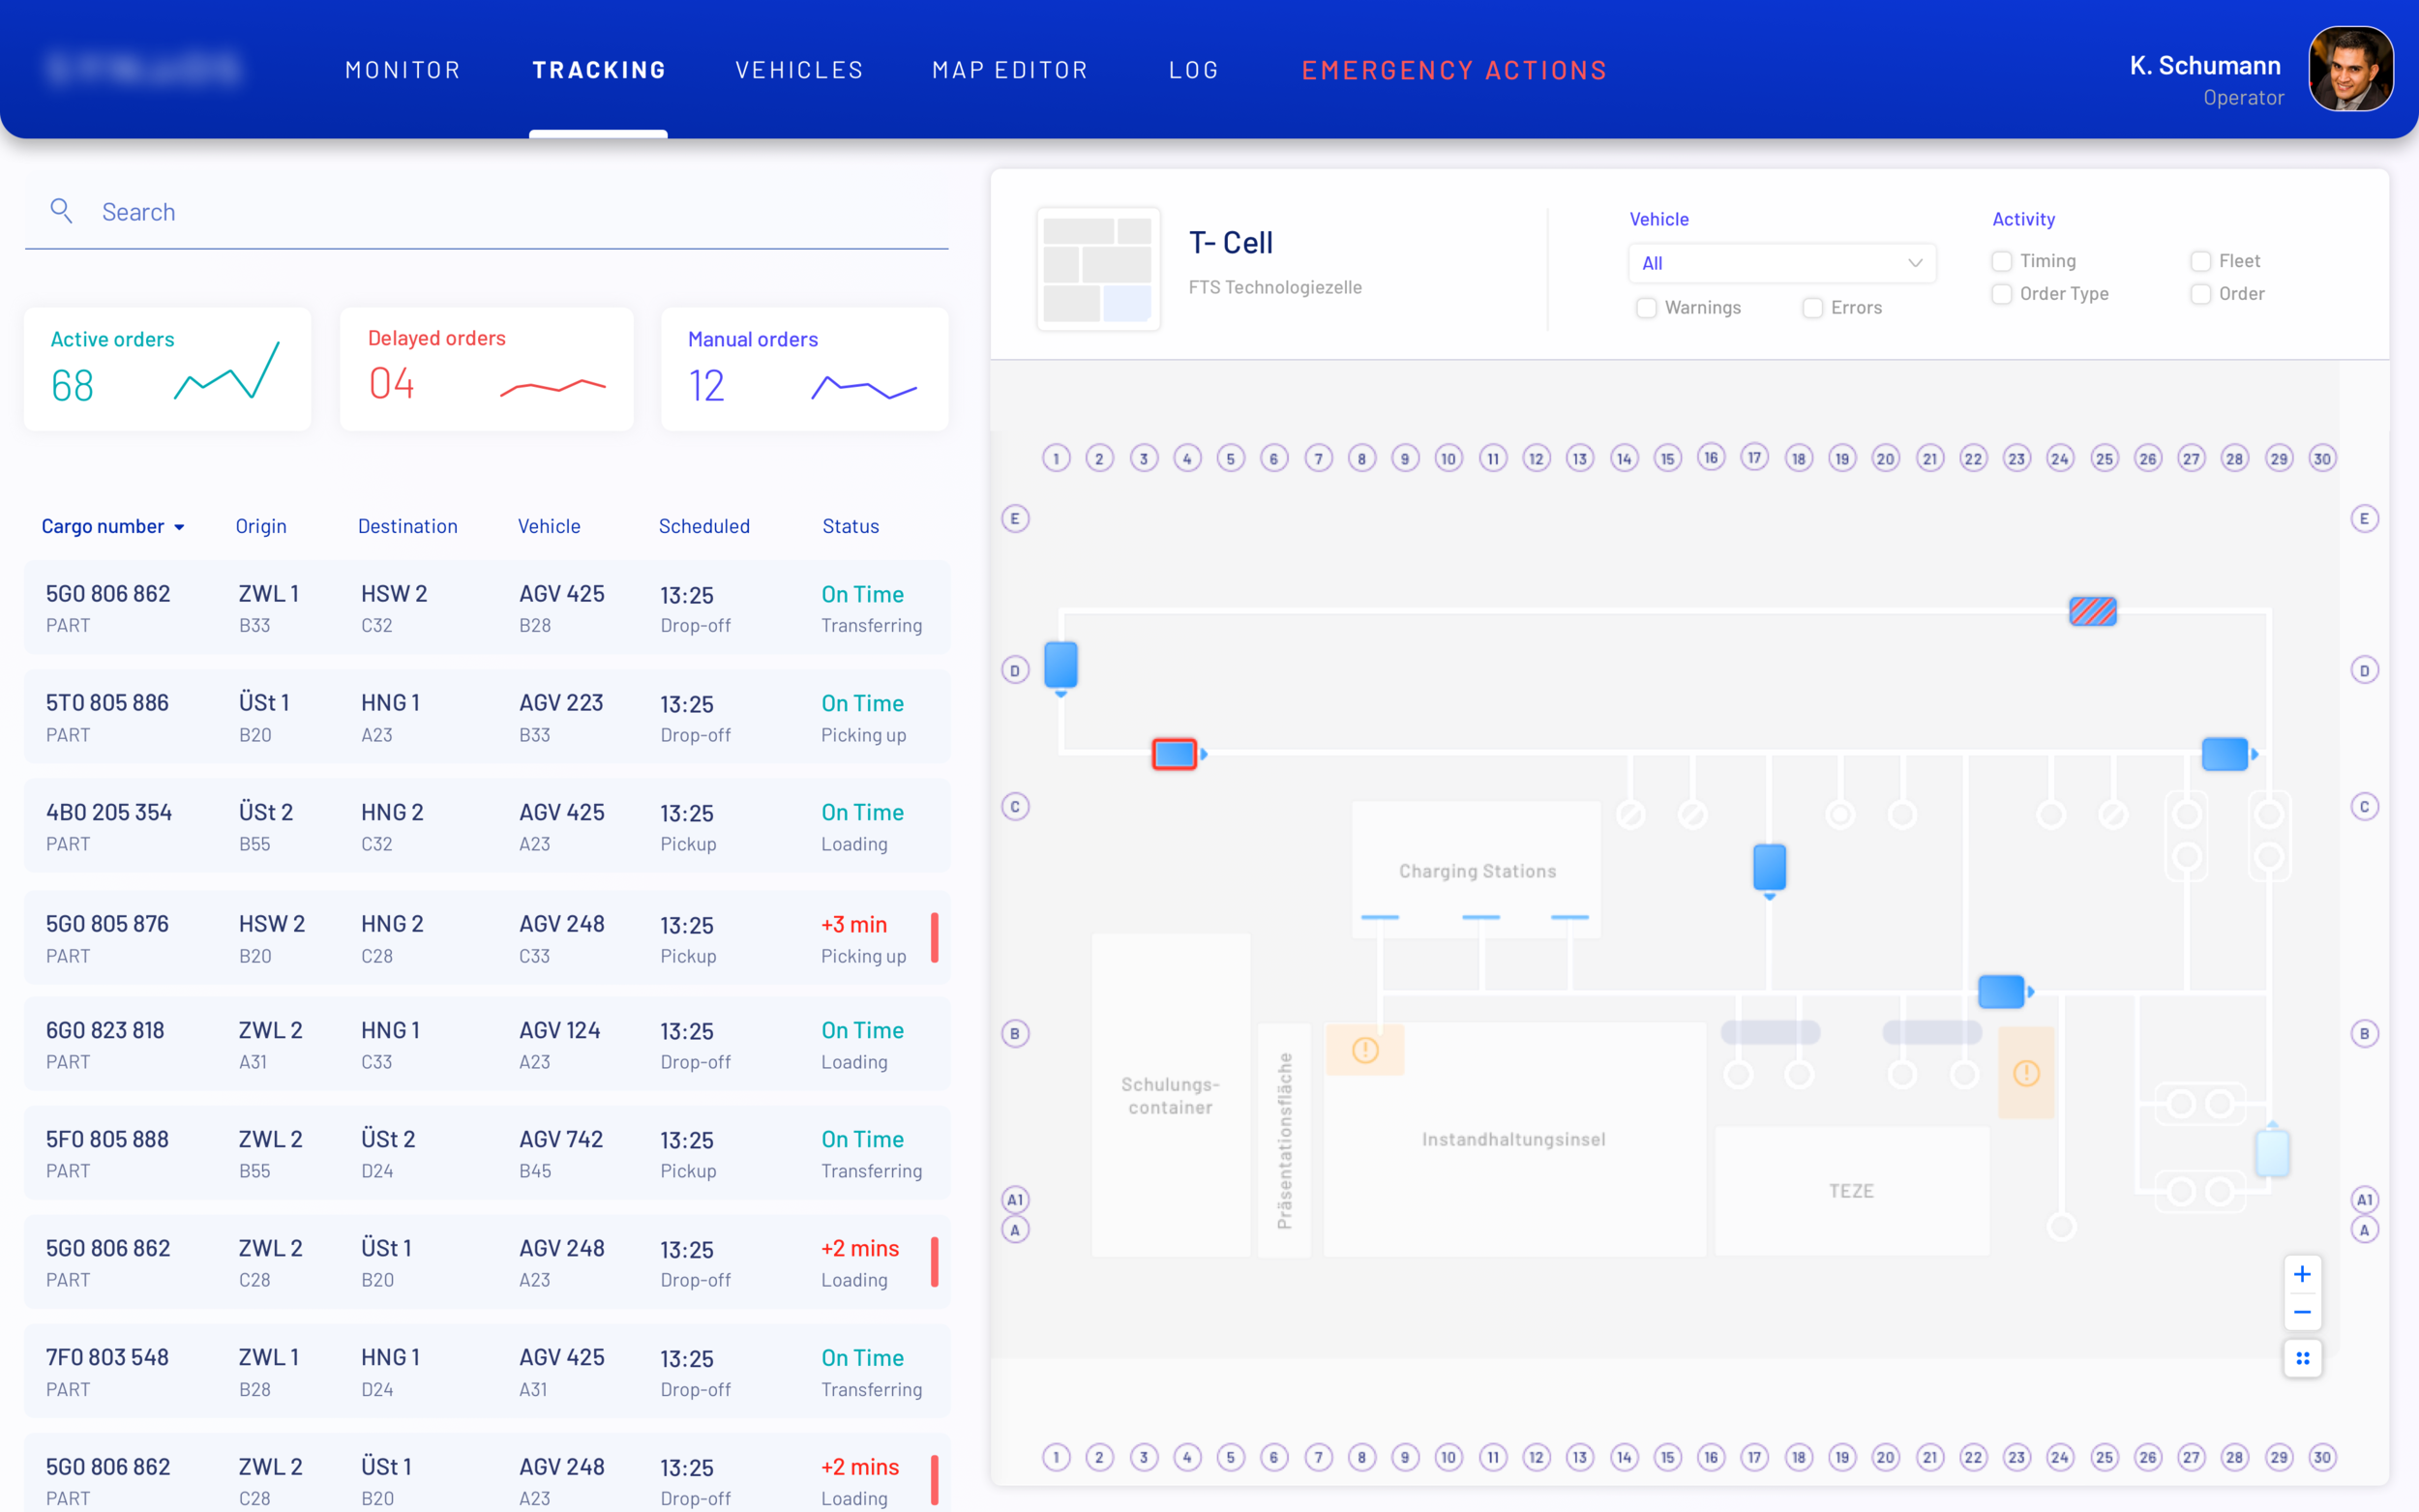This screenshot has height=1512, width=2419.
Task: Open the Vehicle All dropdown
Action: point(1781,263)
